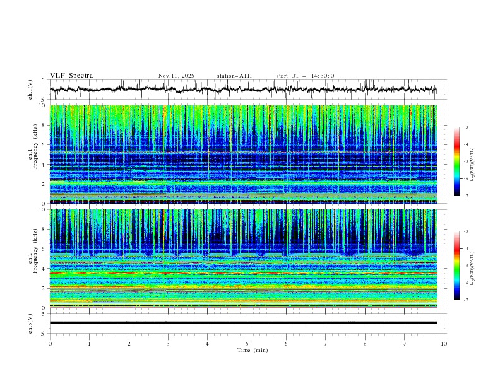
Task: Click the "6" tick on the time axis
Action: pyautogui.click(x=286, y=344)
